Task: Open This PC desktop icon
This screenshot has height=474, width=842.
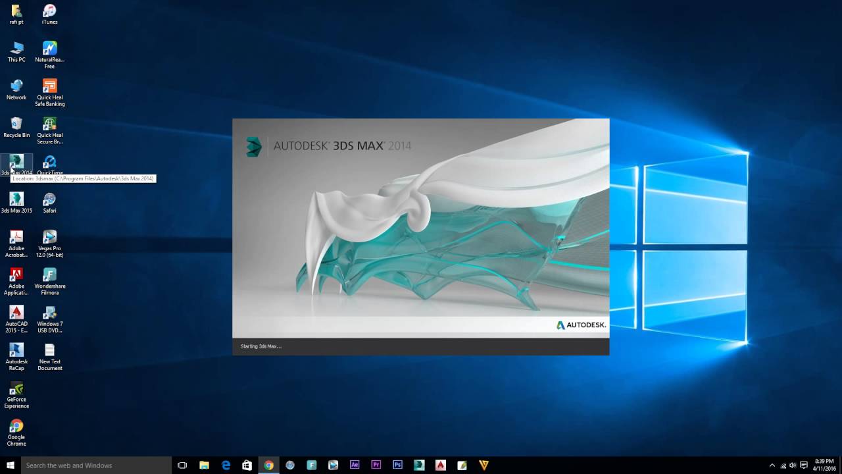Action: pos(16,52)
